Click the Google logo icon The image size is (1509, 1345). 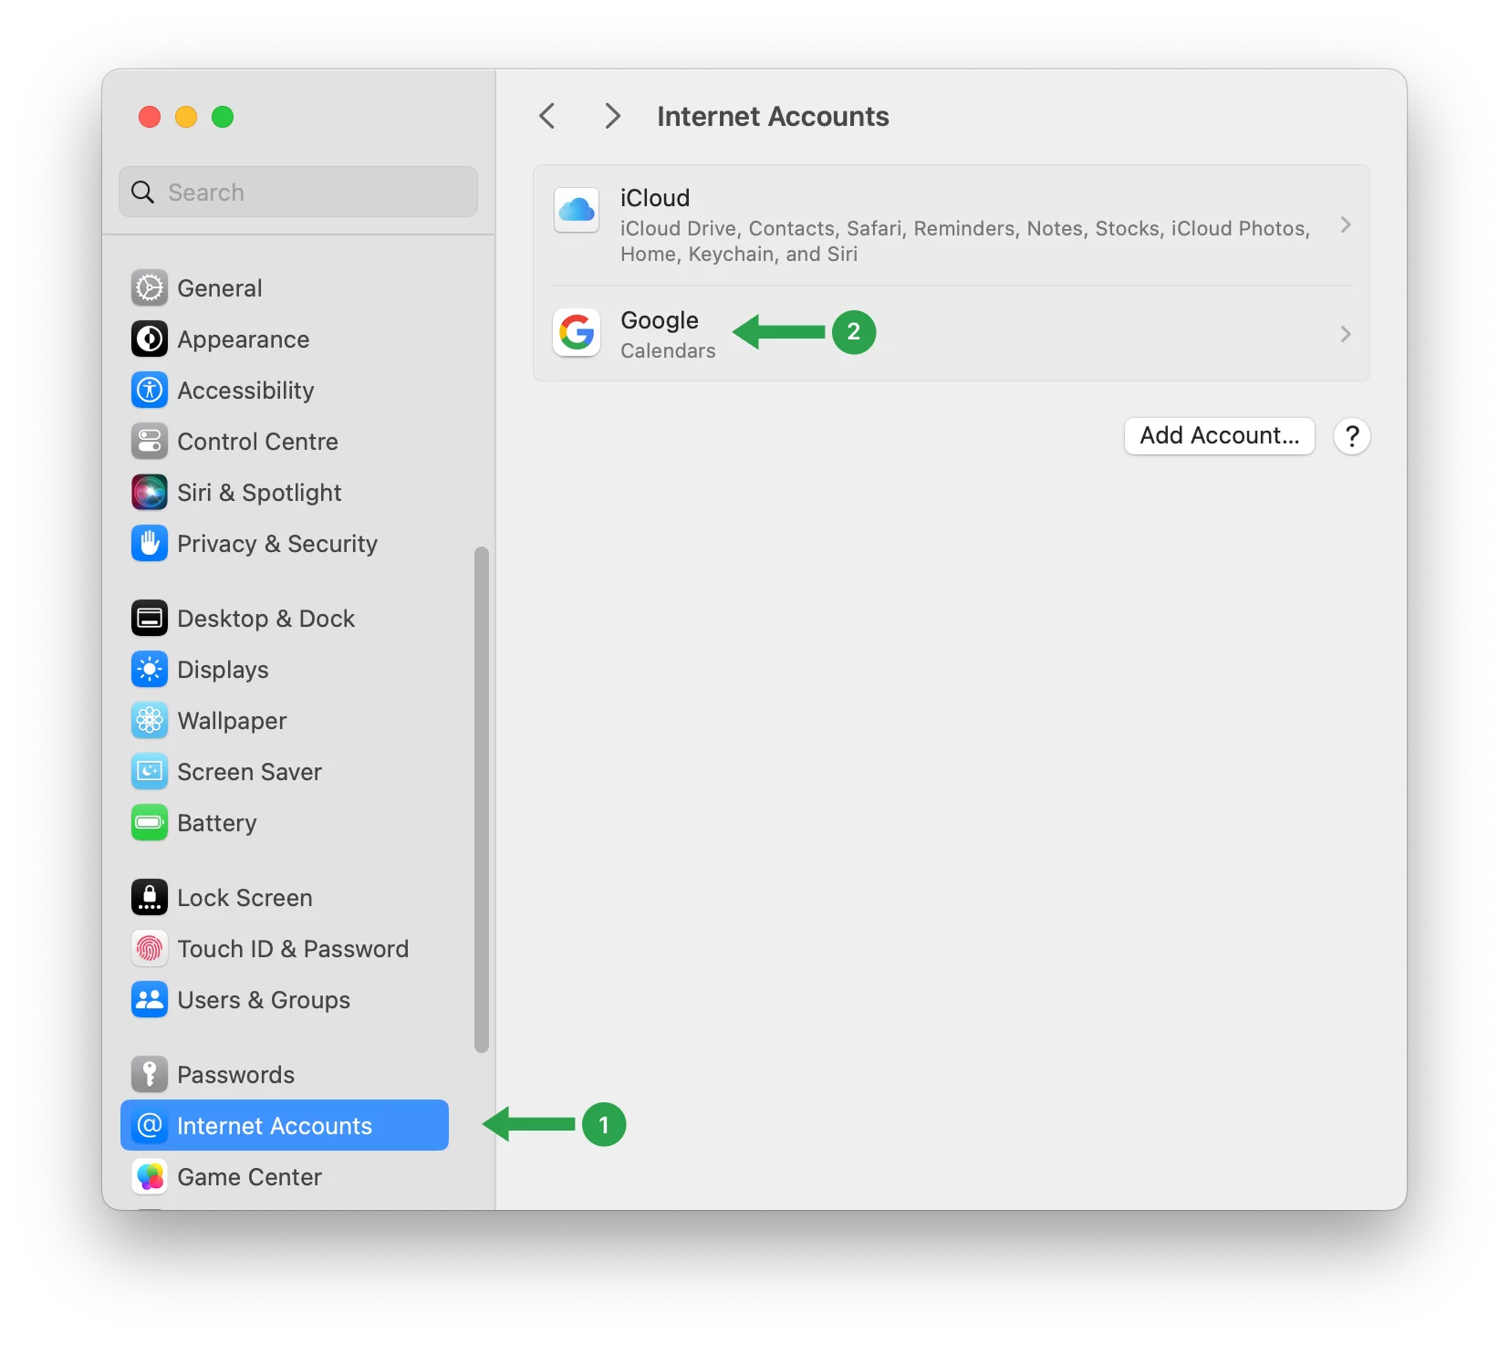pos(577,333)
